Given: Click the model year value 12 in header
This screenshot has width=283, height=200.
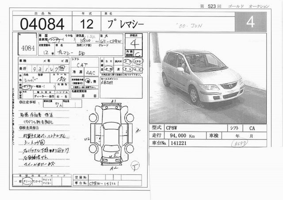Looking at the screenshot, I should point(87,24).
